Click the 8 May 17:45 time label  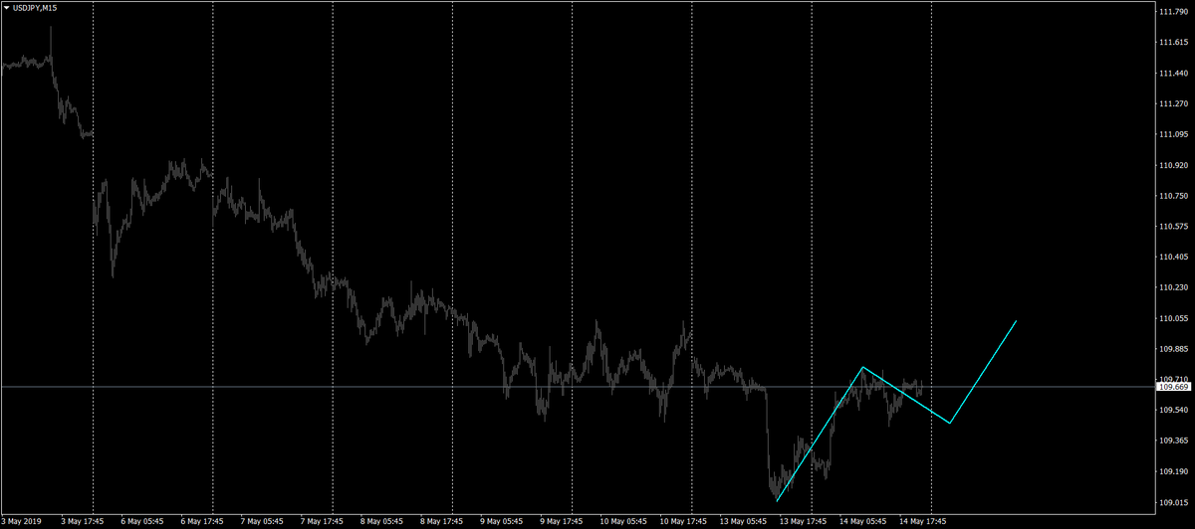(x=444, y=519)
